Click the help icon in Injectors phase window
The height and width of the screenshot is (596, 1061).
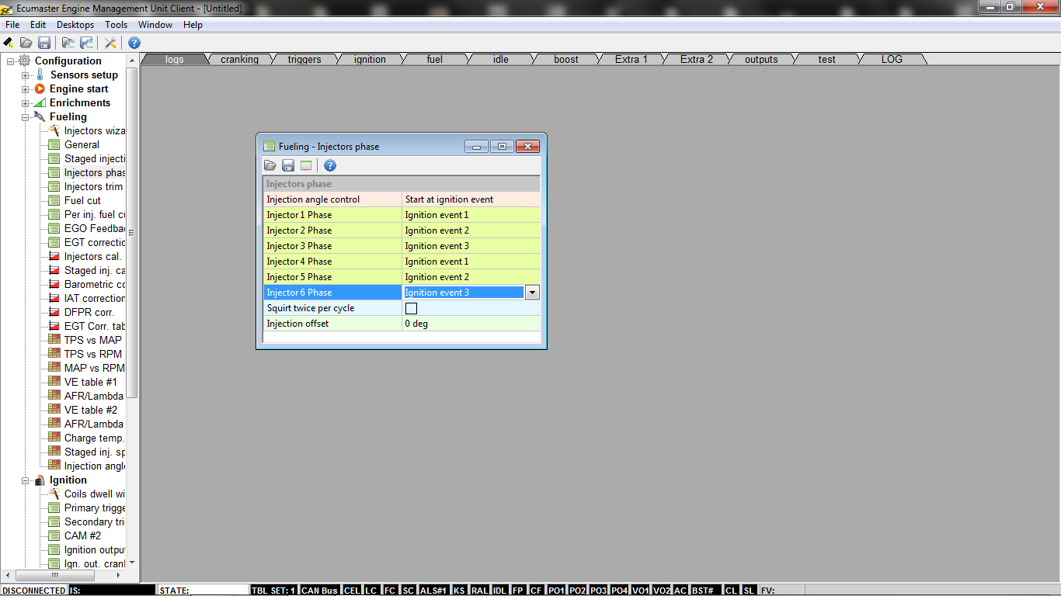(x=330, y=165)
